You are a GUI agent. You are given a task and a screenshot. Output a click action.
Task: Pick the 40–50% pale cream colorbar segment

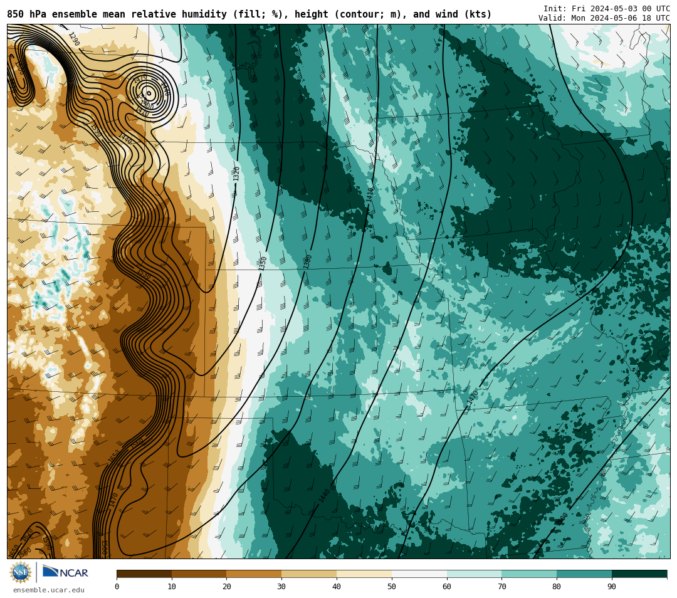click(364, 574)
